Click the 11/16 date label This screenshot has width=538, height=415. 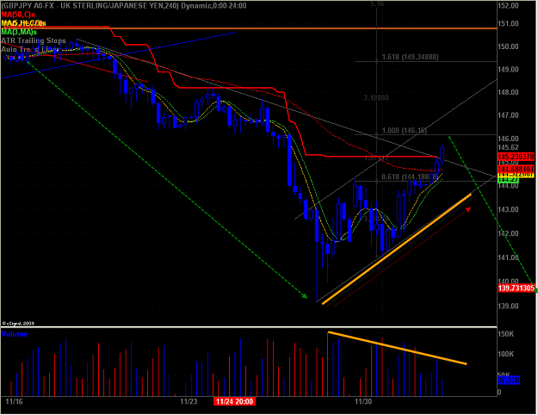point(14,401)
